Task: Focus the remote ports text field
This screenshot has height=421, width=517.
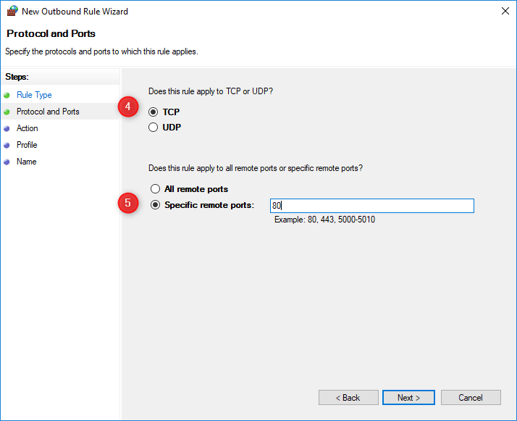Action: point(372,206)
